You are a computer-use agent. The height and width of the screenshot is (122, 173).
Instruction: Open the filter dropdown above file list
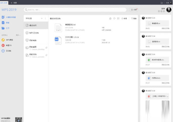tap(134, 19)
